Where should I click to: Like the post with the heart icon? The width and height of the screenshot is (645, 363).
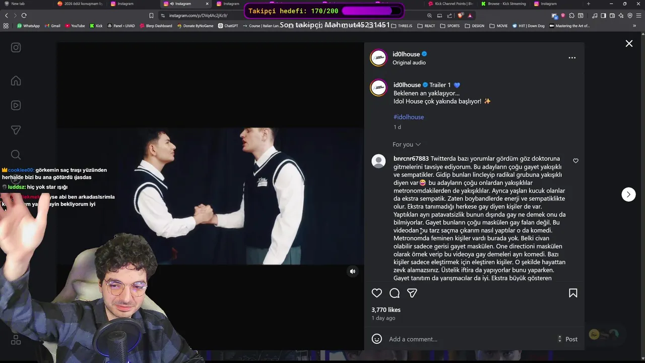pyautogui.click(x=377, y=293)
